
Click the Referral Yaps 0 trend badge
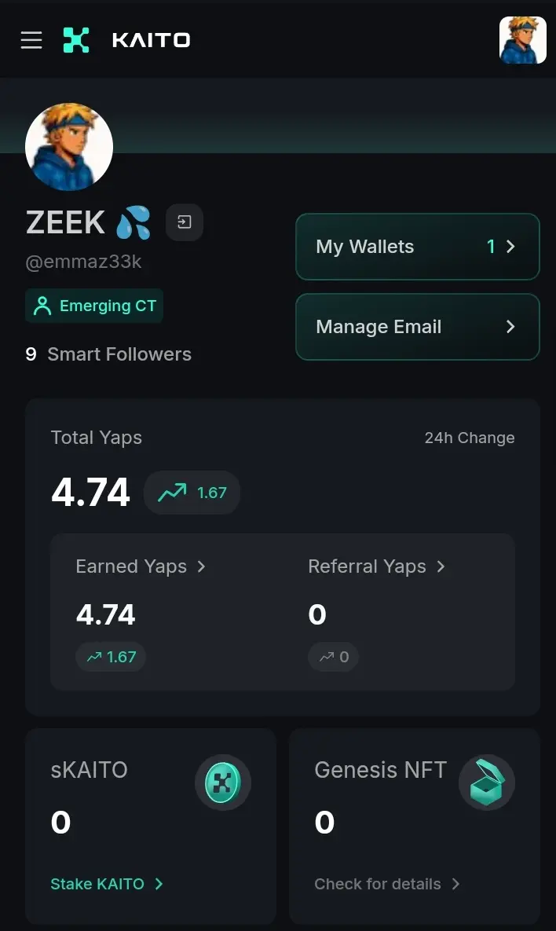coord(334,657)
